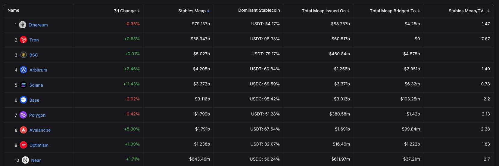Go to the Optimism chain page
The width and height of the screenshot is (499, 166).
coord(39,145)
